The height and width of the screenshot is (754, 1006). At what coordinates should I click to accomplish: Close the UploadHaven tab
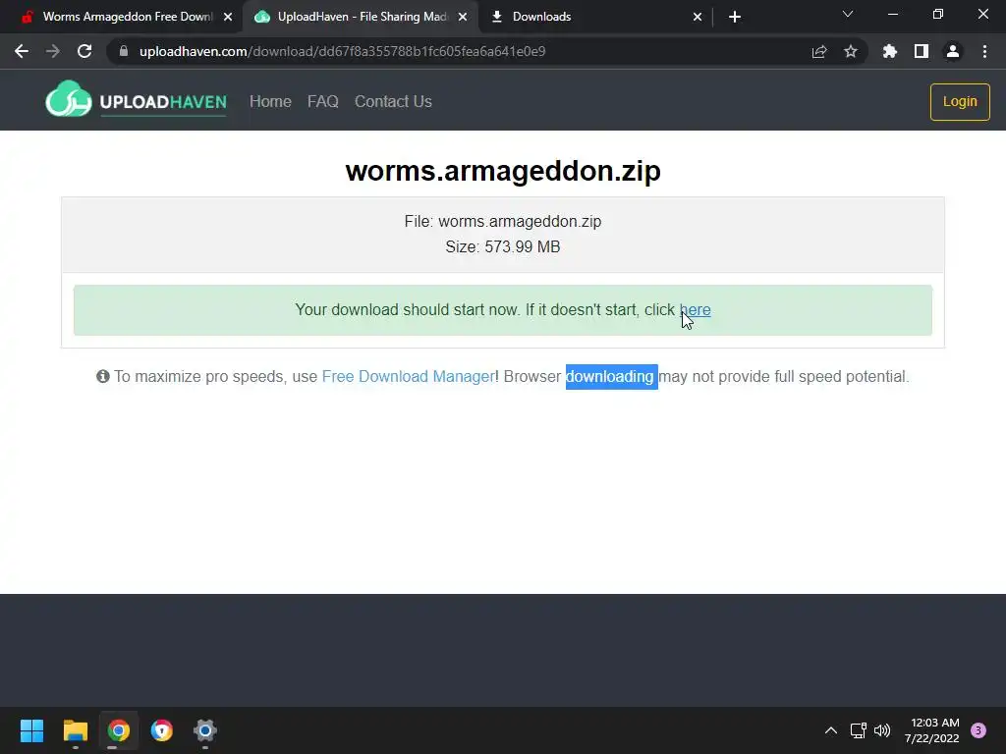(463, 18)
